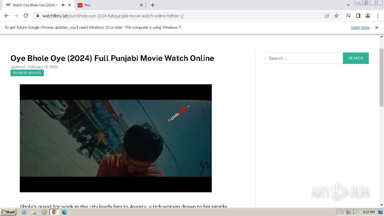Image resolution: width=384 pixels, height=216 pixels.
Task: Open a new tab
Action: [153, 5]
